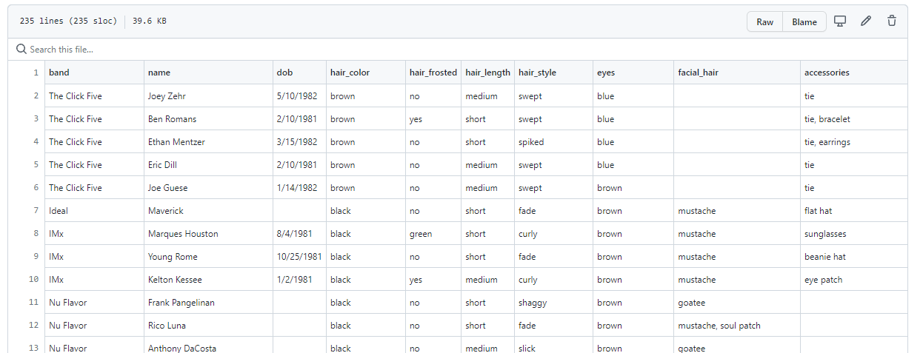923x353 pixels.
Task: Click the date 10/25/1981 cell
Action: click(299, 257)
